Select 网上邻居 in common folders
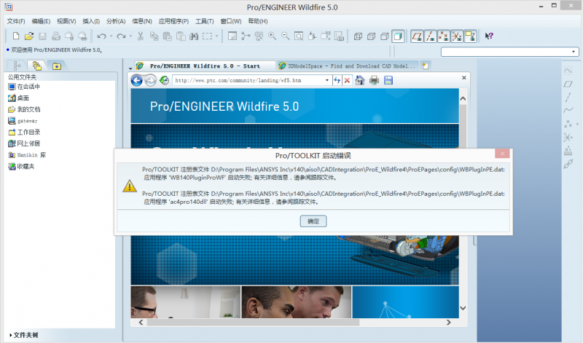583x343 pixels. tap(24, 143)
